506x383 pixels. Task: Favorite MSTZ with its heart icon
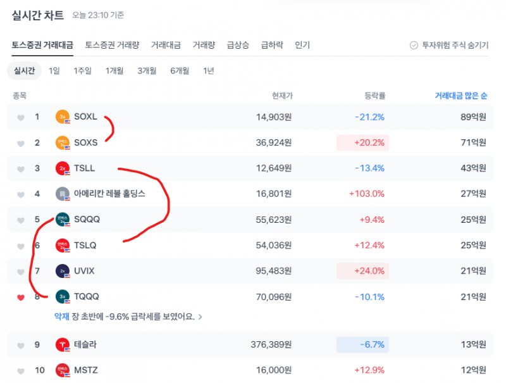[21, 371]
